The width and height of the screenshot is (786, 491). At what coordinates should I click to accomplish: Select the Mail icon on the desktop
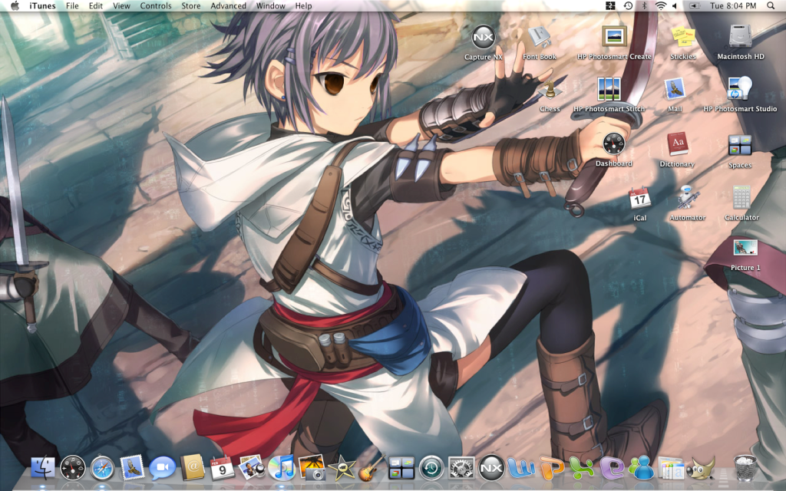(675, 90)
